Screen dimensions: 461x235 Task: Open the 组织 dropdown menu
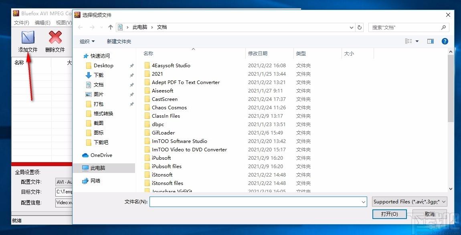click(87, 41)
